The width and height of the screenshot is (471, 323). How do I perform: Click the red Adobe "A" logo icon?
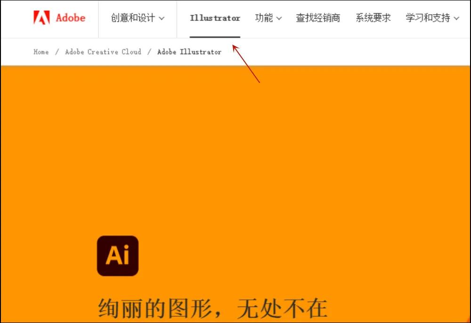[x=42, y=18]
